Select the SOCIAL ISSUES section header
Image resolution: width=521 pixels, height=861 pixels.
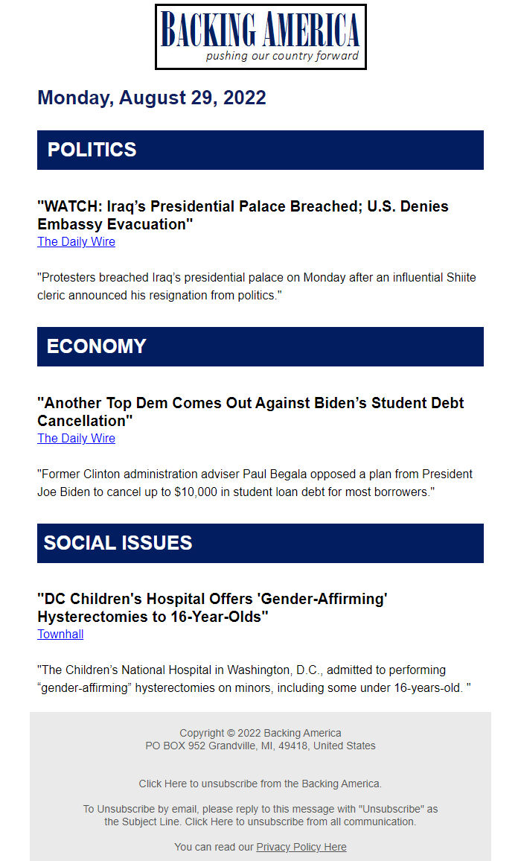(x=260, y=543)
